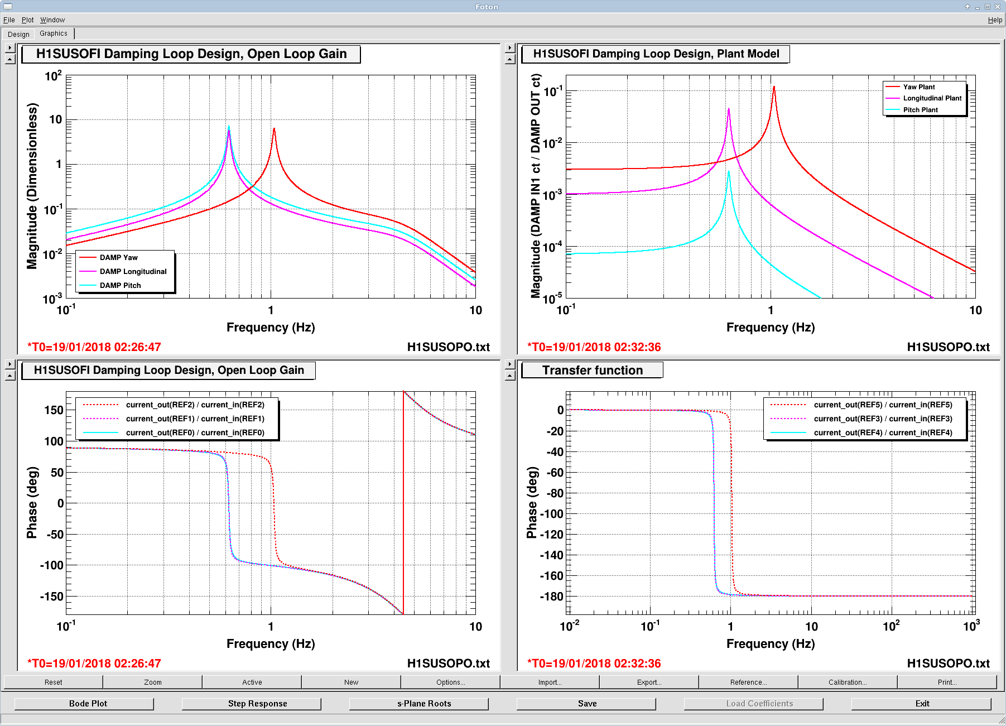1006x726 pixels.
Task: Click right-arrow button beside bottom-left phase plot
Action: point(10,364)
